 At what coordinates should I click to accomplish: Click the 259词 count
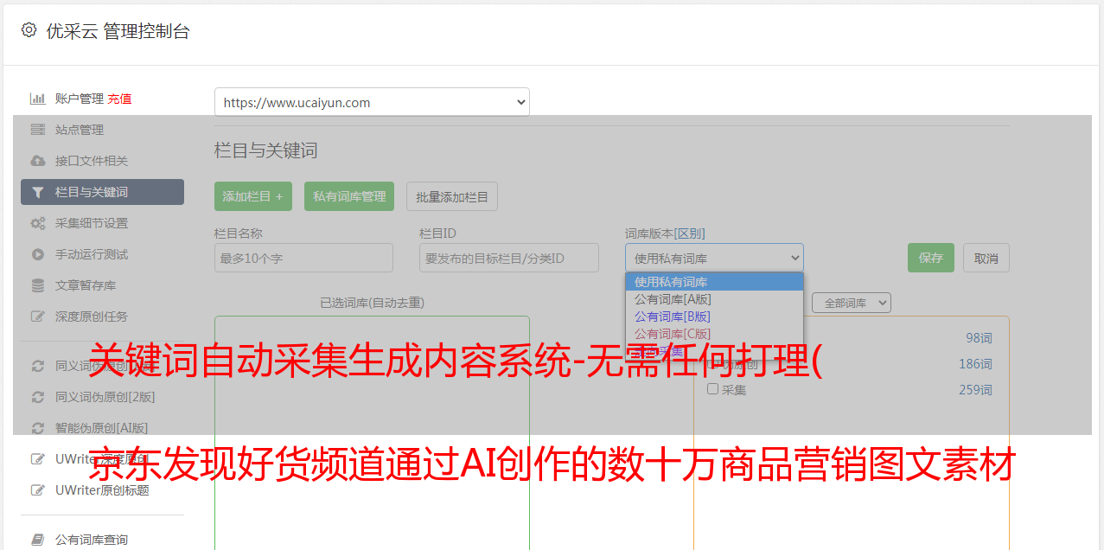pyautogui.click(x=975, y=390)
